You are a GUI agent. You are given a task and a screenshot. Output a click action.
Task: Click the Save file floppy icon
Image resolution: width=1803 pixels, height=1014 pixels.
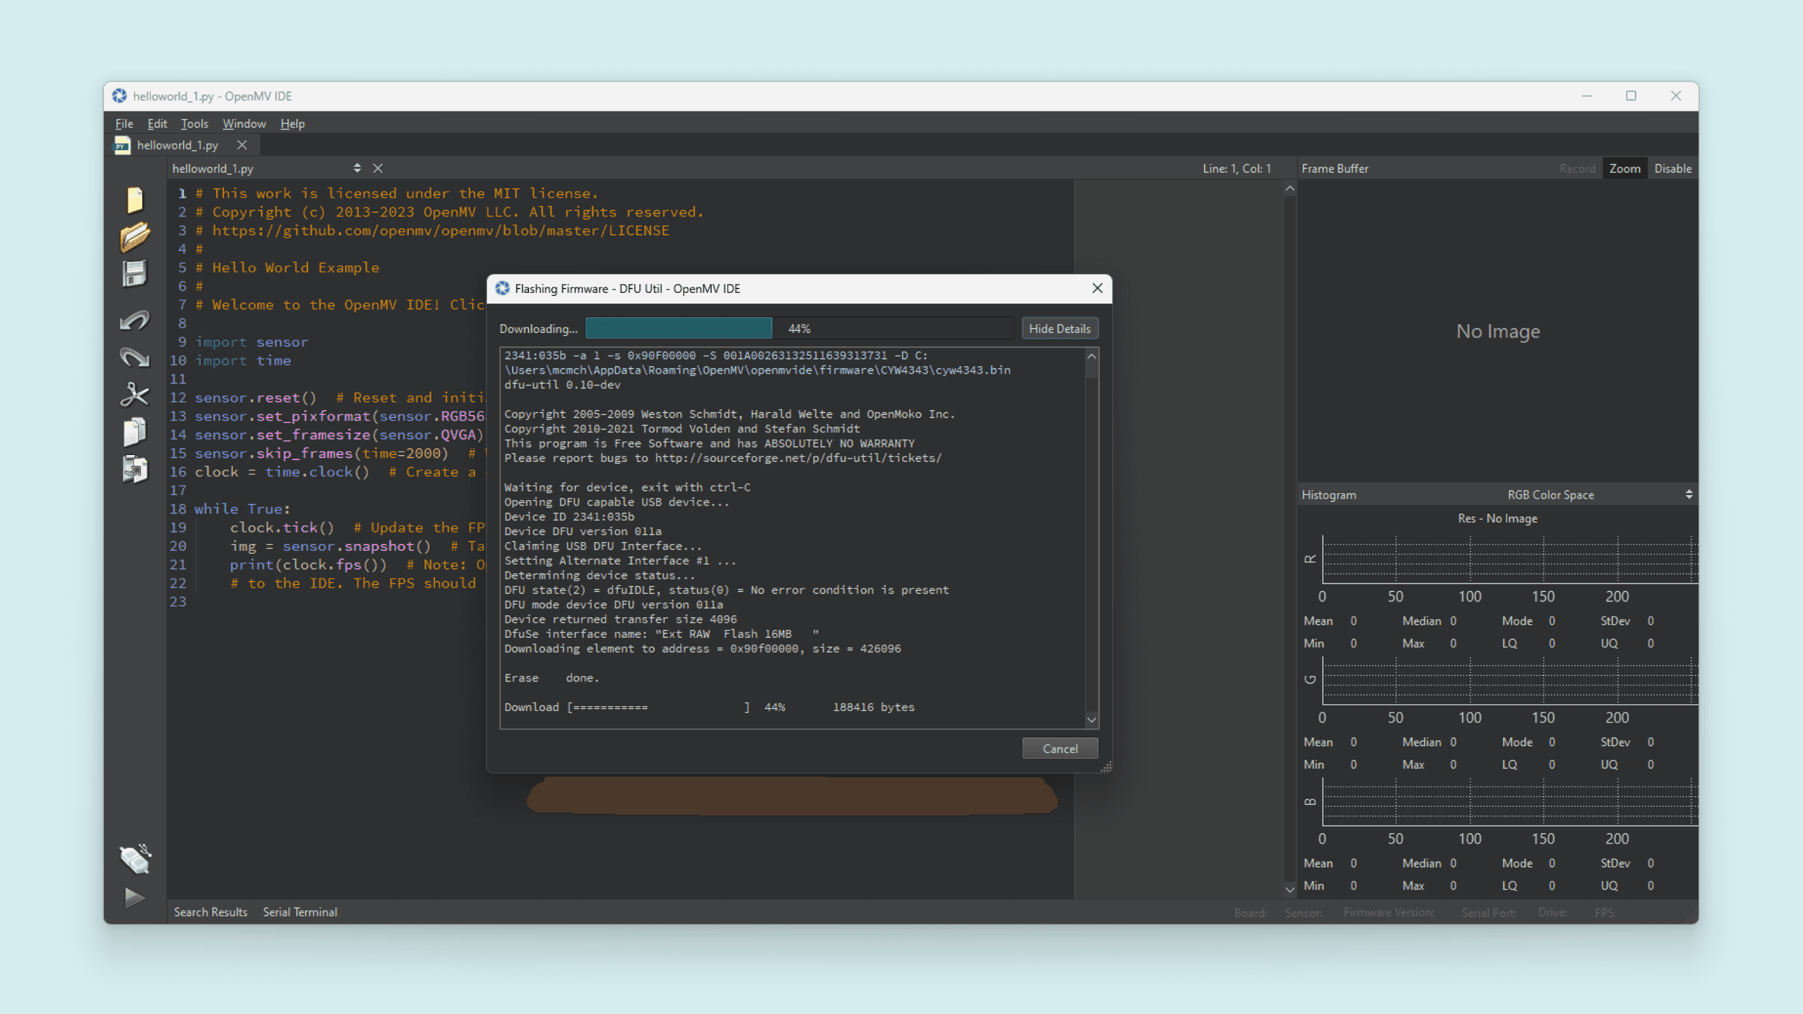click(135, 274)
